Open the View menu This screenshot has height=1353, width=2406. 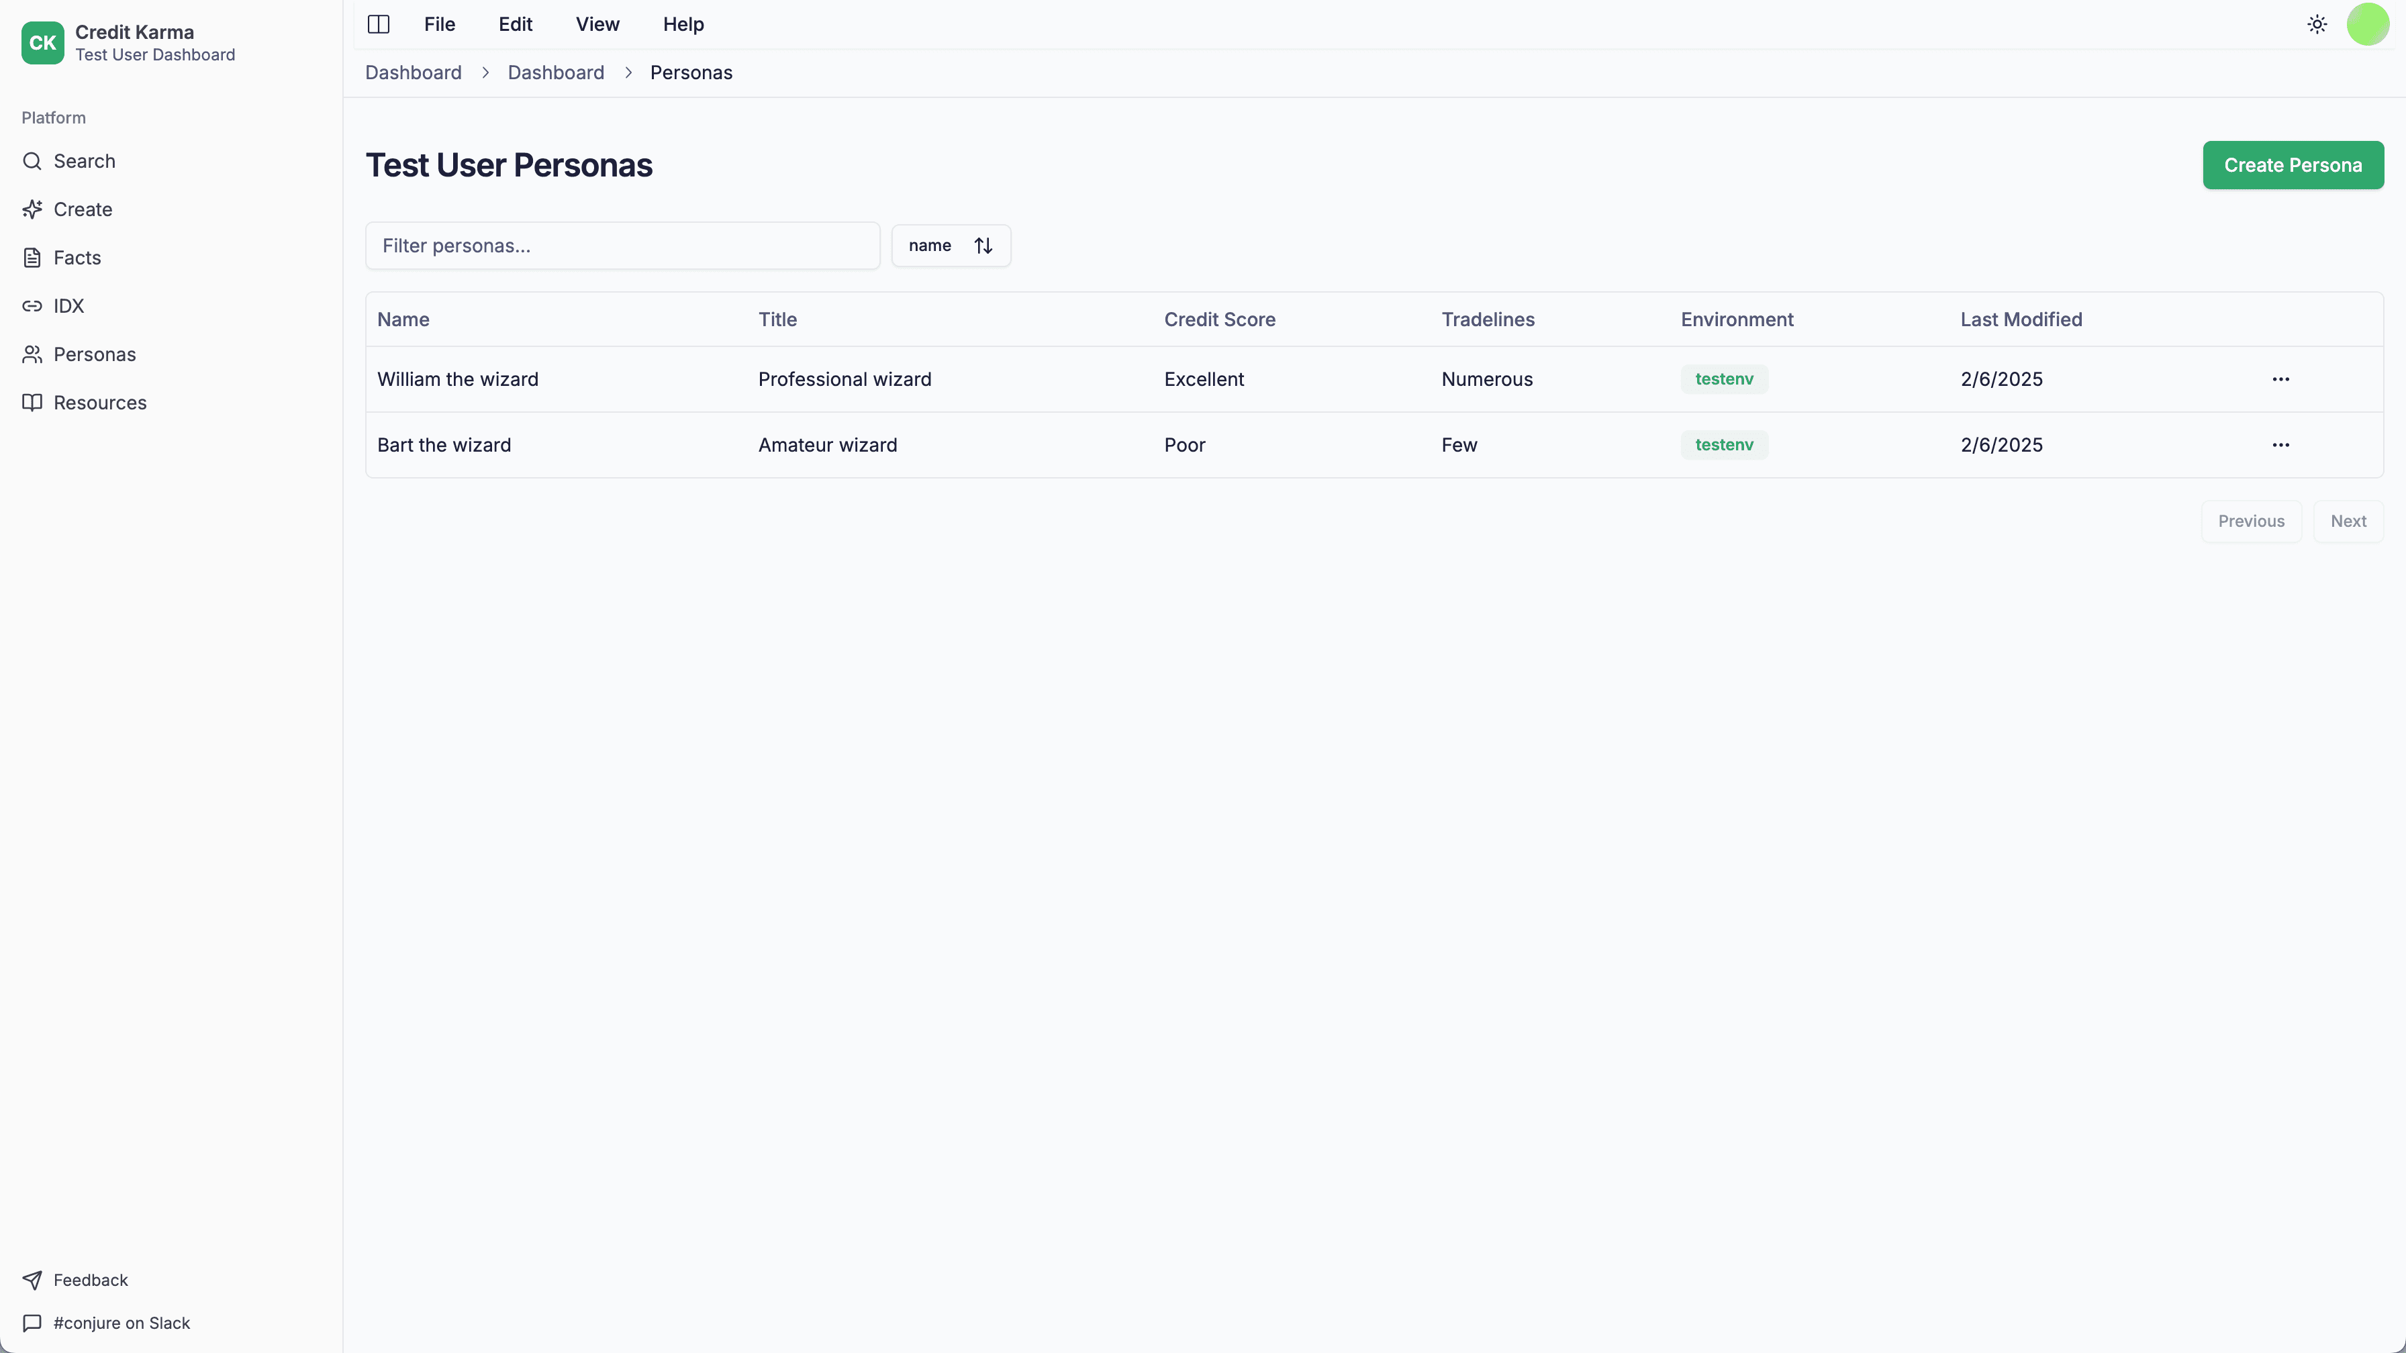pos(597,24)
